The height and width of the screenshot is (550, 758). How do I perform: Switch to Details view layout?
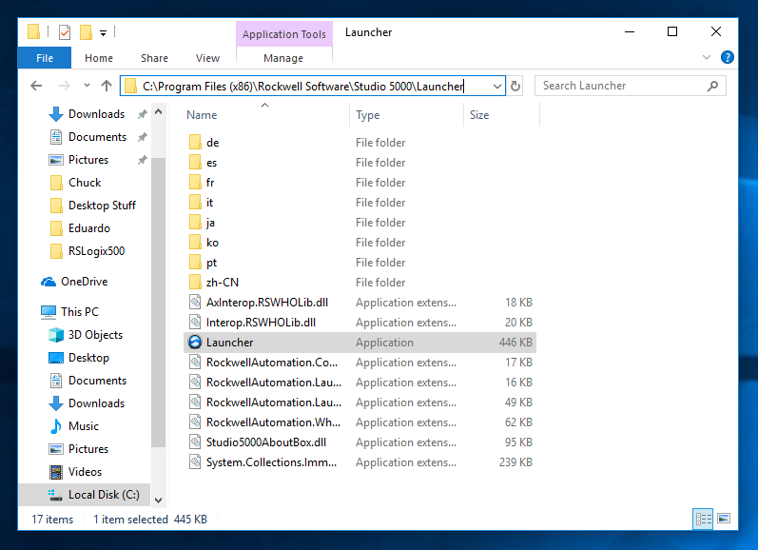[x=703, y=519]
